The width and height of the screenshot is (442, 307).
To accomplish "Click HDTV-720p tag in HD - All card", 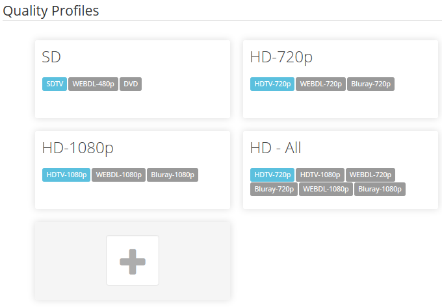I will pos(272,175).
